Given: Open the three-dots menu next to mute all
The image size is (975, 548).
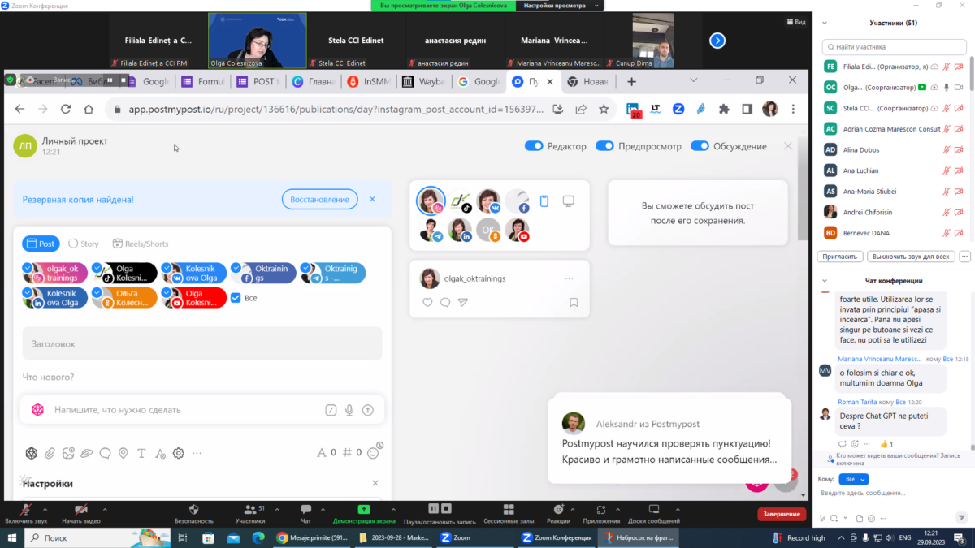Looking at the screenshot, I should pos(964,256).
